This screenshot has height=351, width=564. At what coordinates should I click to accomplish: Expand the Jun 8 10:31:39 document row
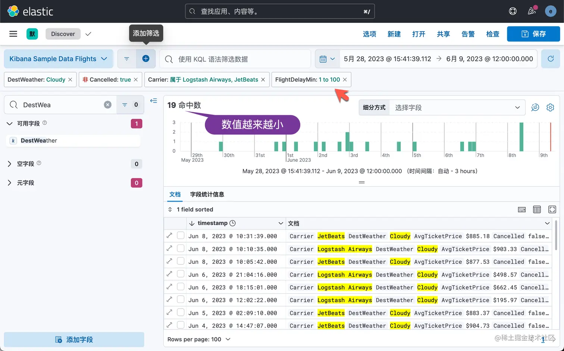(x=169, y=235)
